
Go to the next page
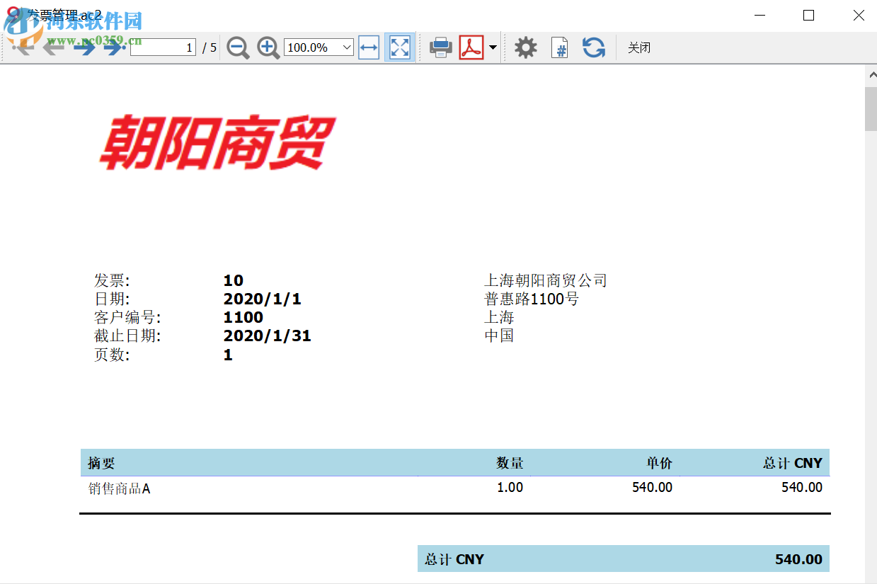click(x=84, y=47)
